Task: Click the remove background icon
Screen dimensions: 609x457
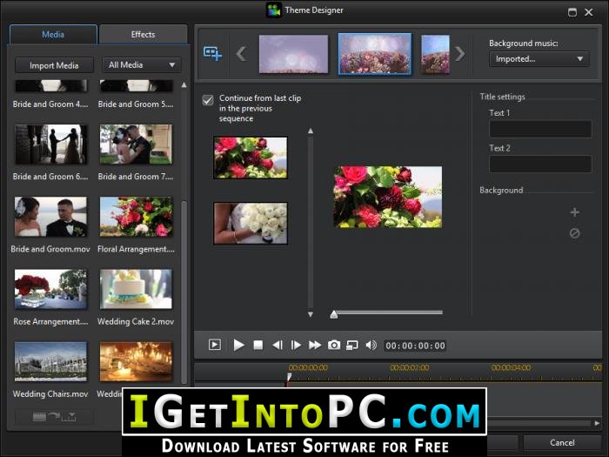Action: 575,233
